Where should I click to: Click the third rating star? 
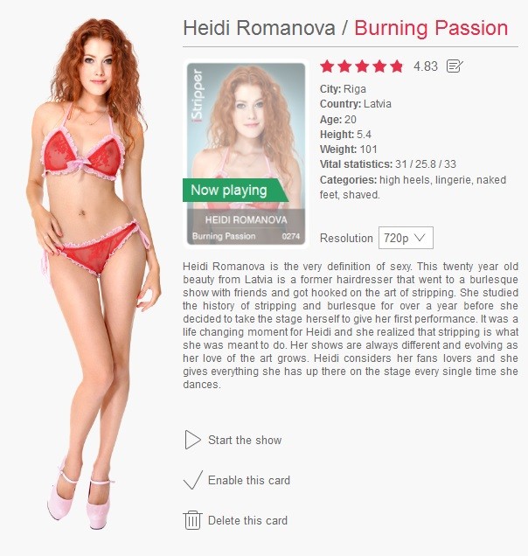pyautogui.click(x=362, y=66)
